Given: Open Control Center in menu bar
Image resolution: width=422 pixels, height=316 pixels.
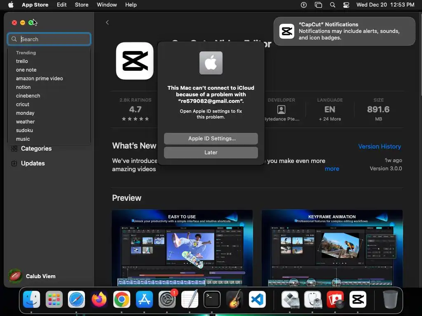Looking at the screenshot, I should 346,5.
